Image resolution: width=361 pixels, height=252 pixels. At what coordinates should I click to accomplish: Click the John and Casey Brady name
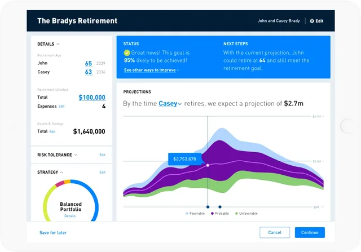coord(279,21)
